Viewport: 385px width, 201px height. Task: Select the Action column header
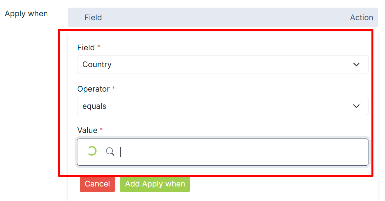pos(362,18)
